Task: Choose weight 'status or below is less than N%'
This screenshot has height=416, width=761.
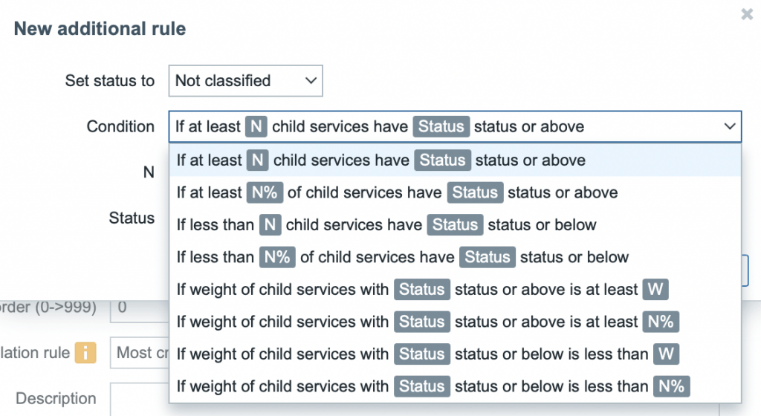Action: click(434, 386)
